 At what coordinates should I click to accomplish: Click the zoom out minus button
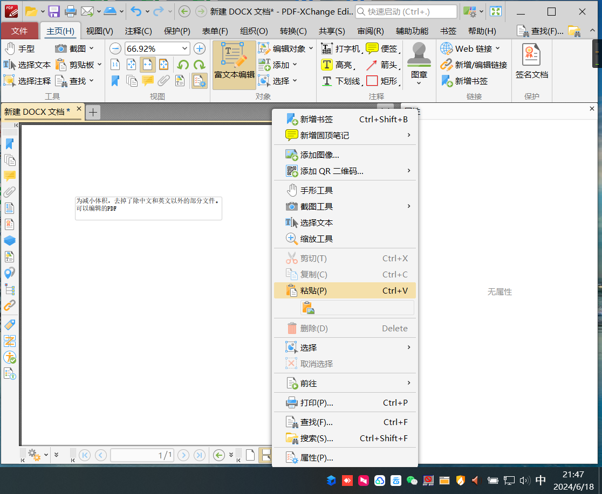[115, 48]
